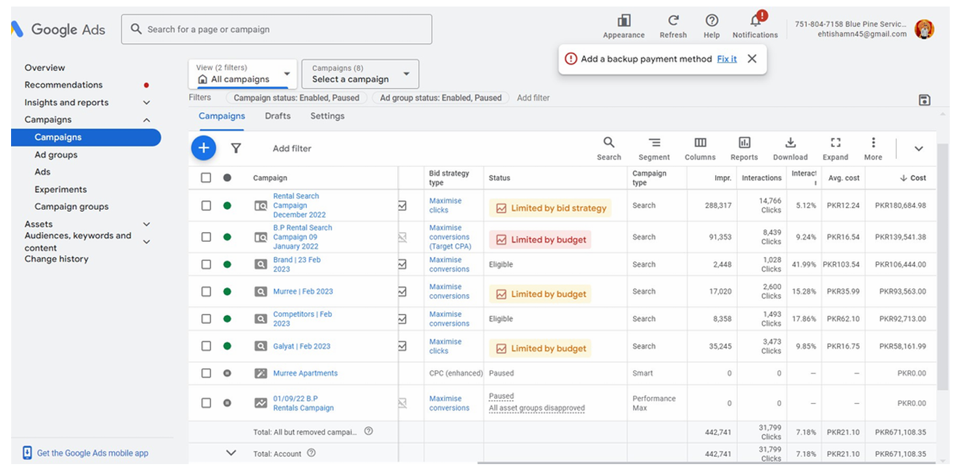Open Overview in the sidebar

coord(45,68)
